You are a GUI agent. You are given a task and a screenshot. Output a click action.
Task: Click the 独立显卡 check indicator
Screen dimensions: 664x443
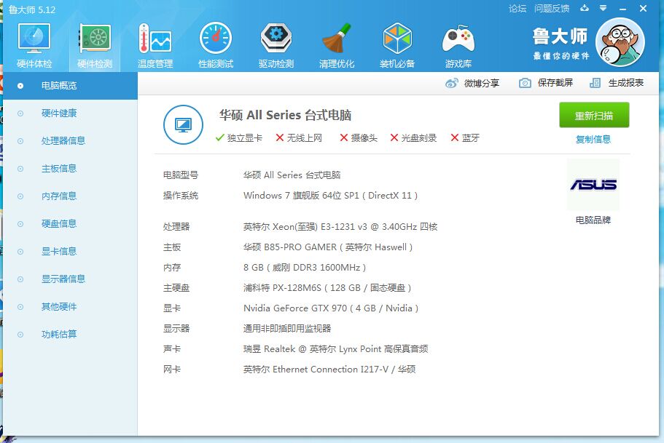click(x=239, y=137)
